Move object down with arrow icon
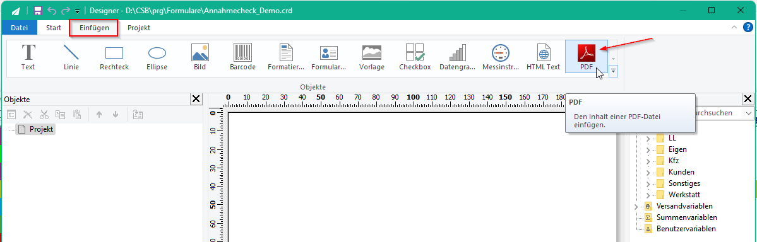757x242 pixels. pos(116,115)
